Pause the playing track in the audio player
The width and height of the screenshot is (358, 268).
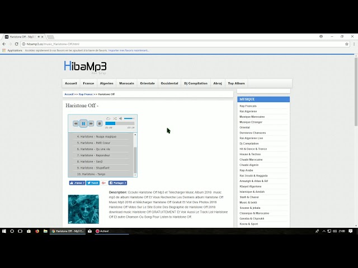83,123
